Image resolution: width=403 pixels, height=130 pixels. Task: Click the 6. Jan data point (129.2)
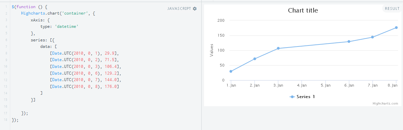pos(349,41)
